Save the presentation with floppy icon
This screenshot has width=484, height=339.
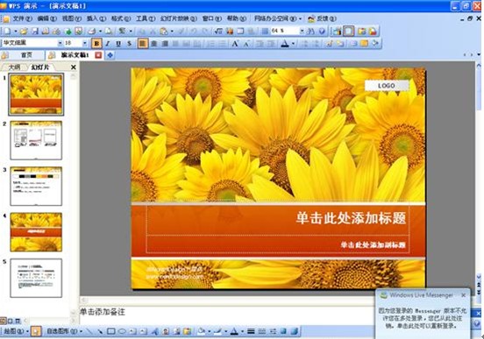point(34,31)
